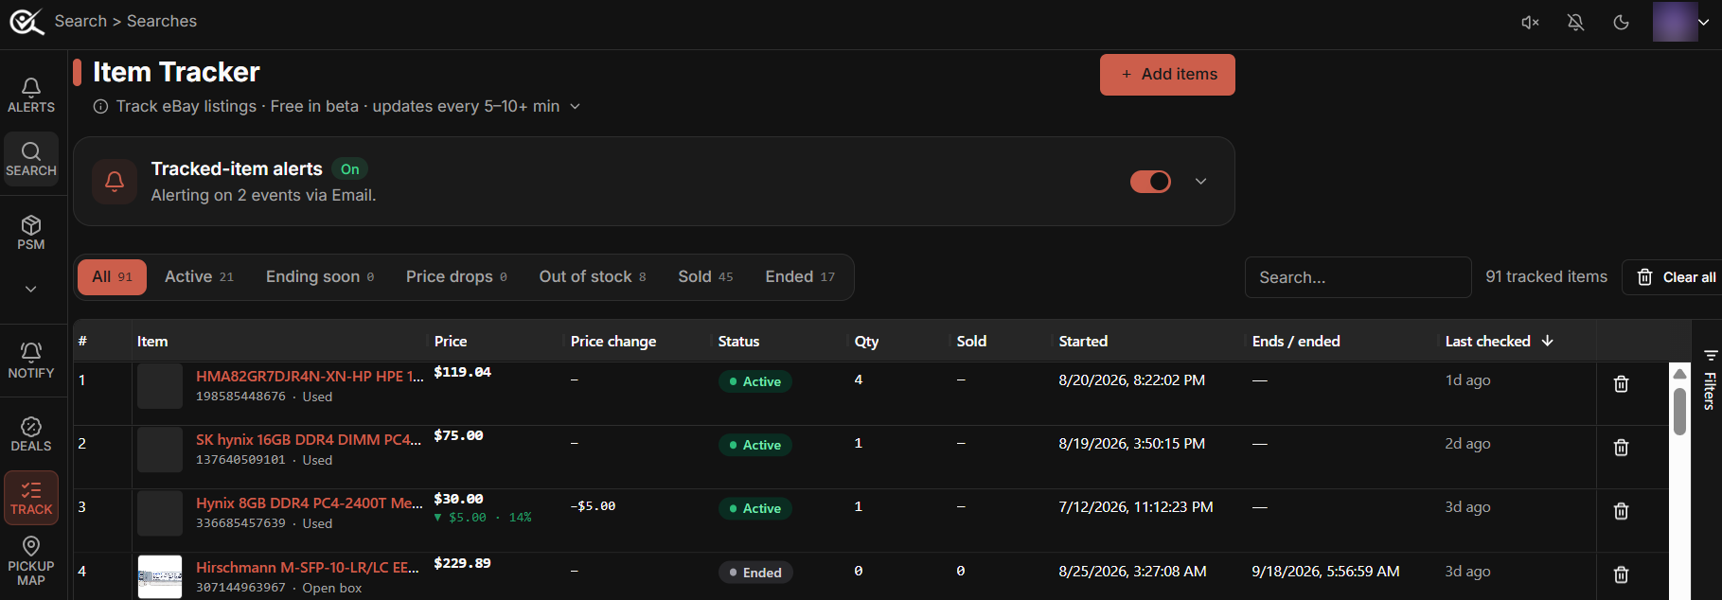Open HMA82GR7DJR4N-XN-HP HPE listing link
The width and height of the screenshot is (1722, 600).
point(310,377)
